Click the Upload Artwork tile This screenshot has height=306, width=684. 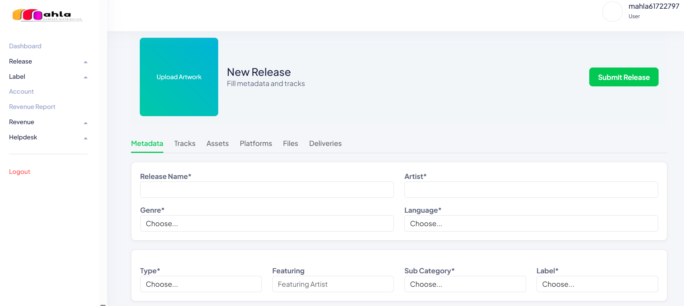pos(179,77)
